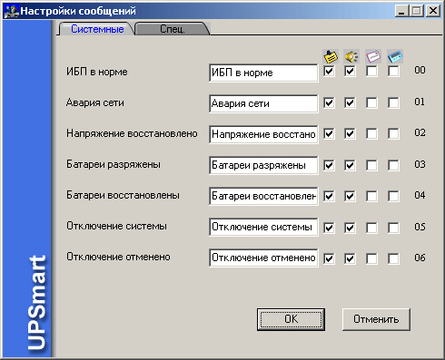
Task: Click the pink envelope email column icon
Action: click(373, 56)
